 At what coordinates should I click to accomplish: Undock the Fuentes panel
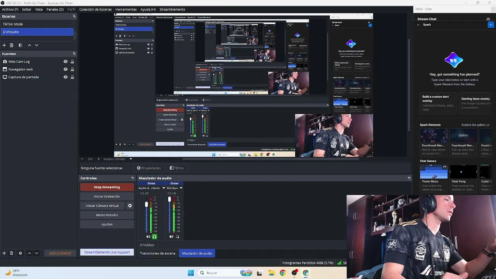[x=74, y=54]
